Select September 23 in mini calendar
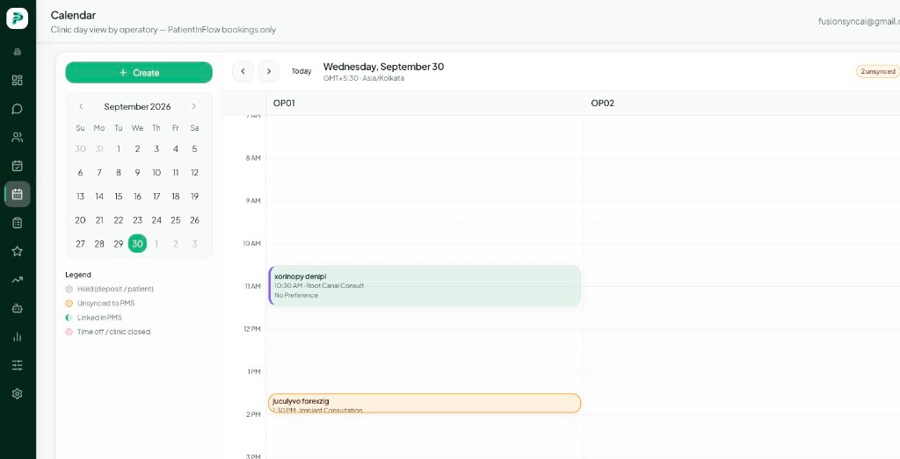 coord(137,220)
